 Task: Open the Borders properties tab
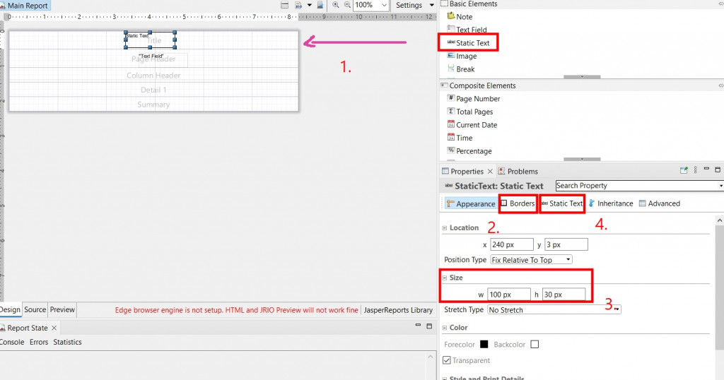coord(518,203)
